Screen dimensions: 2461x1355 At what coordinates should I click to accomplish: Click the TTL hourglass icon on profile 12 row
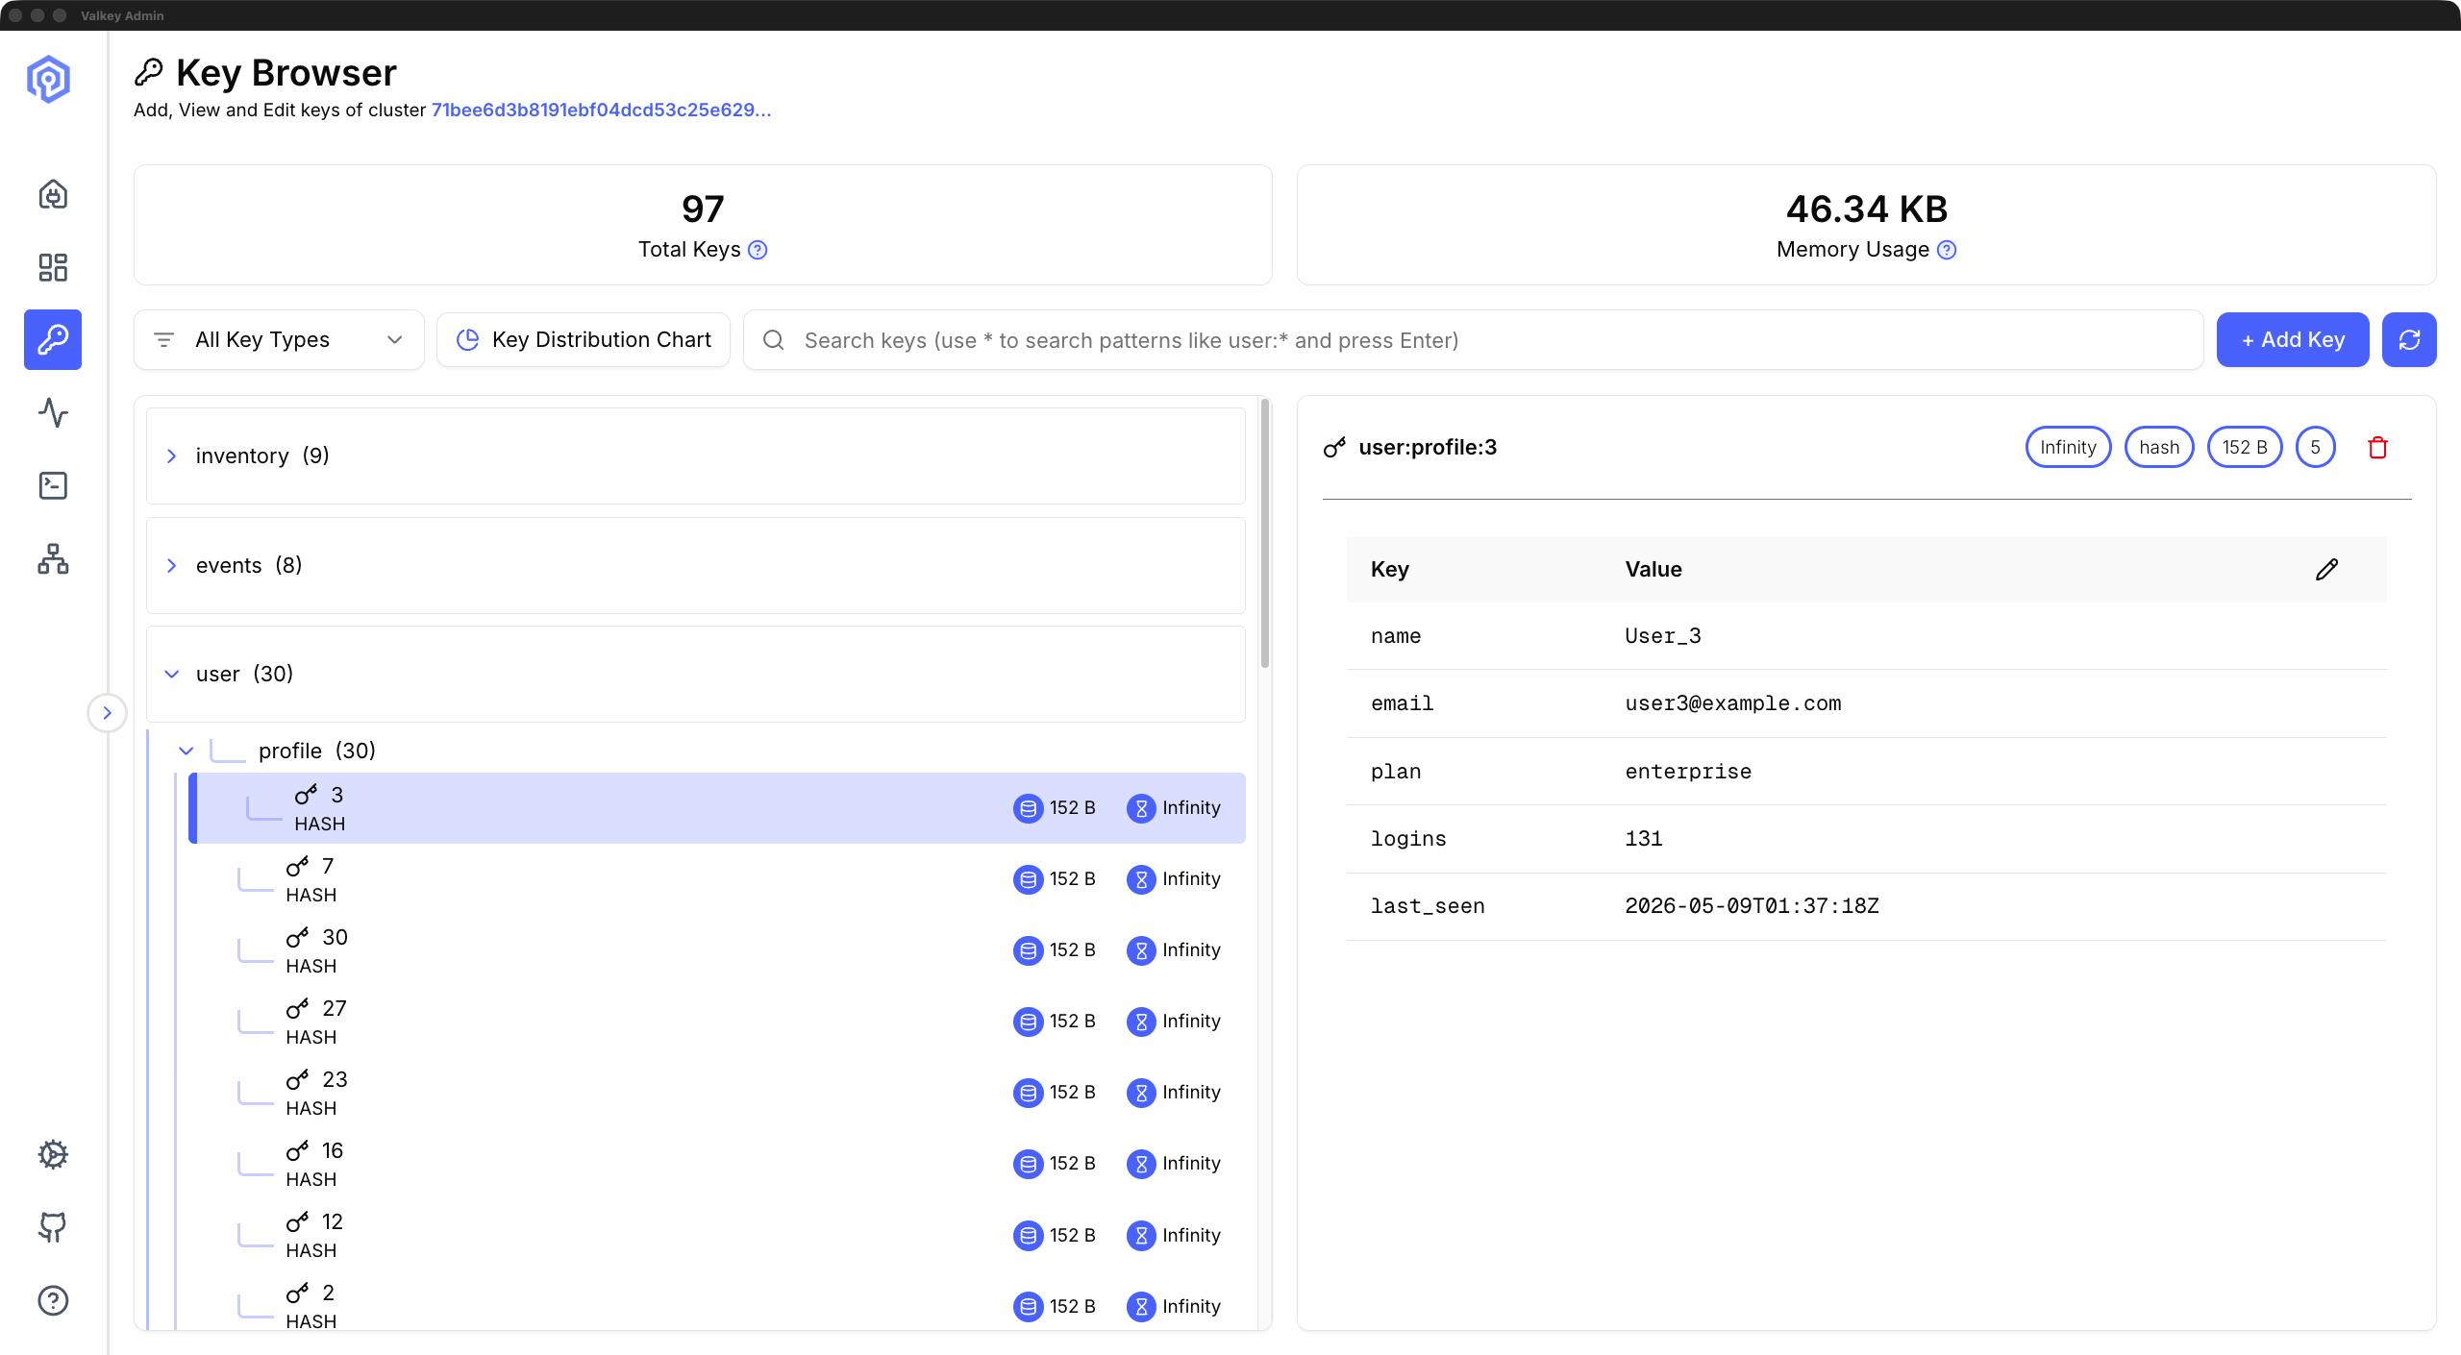pyautogui.click(x=1141, y=1235)
